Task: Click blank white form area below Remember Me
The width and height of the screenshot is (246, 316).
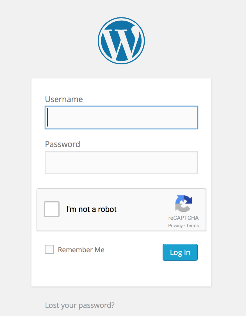Action: 121,273
